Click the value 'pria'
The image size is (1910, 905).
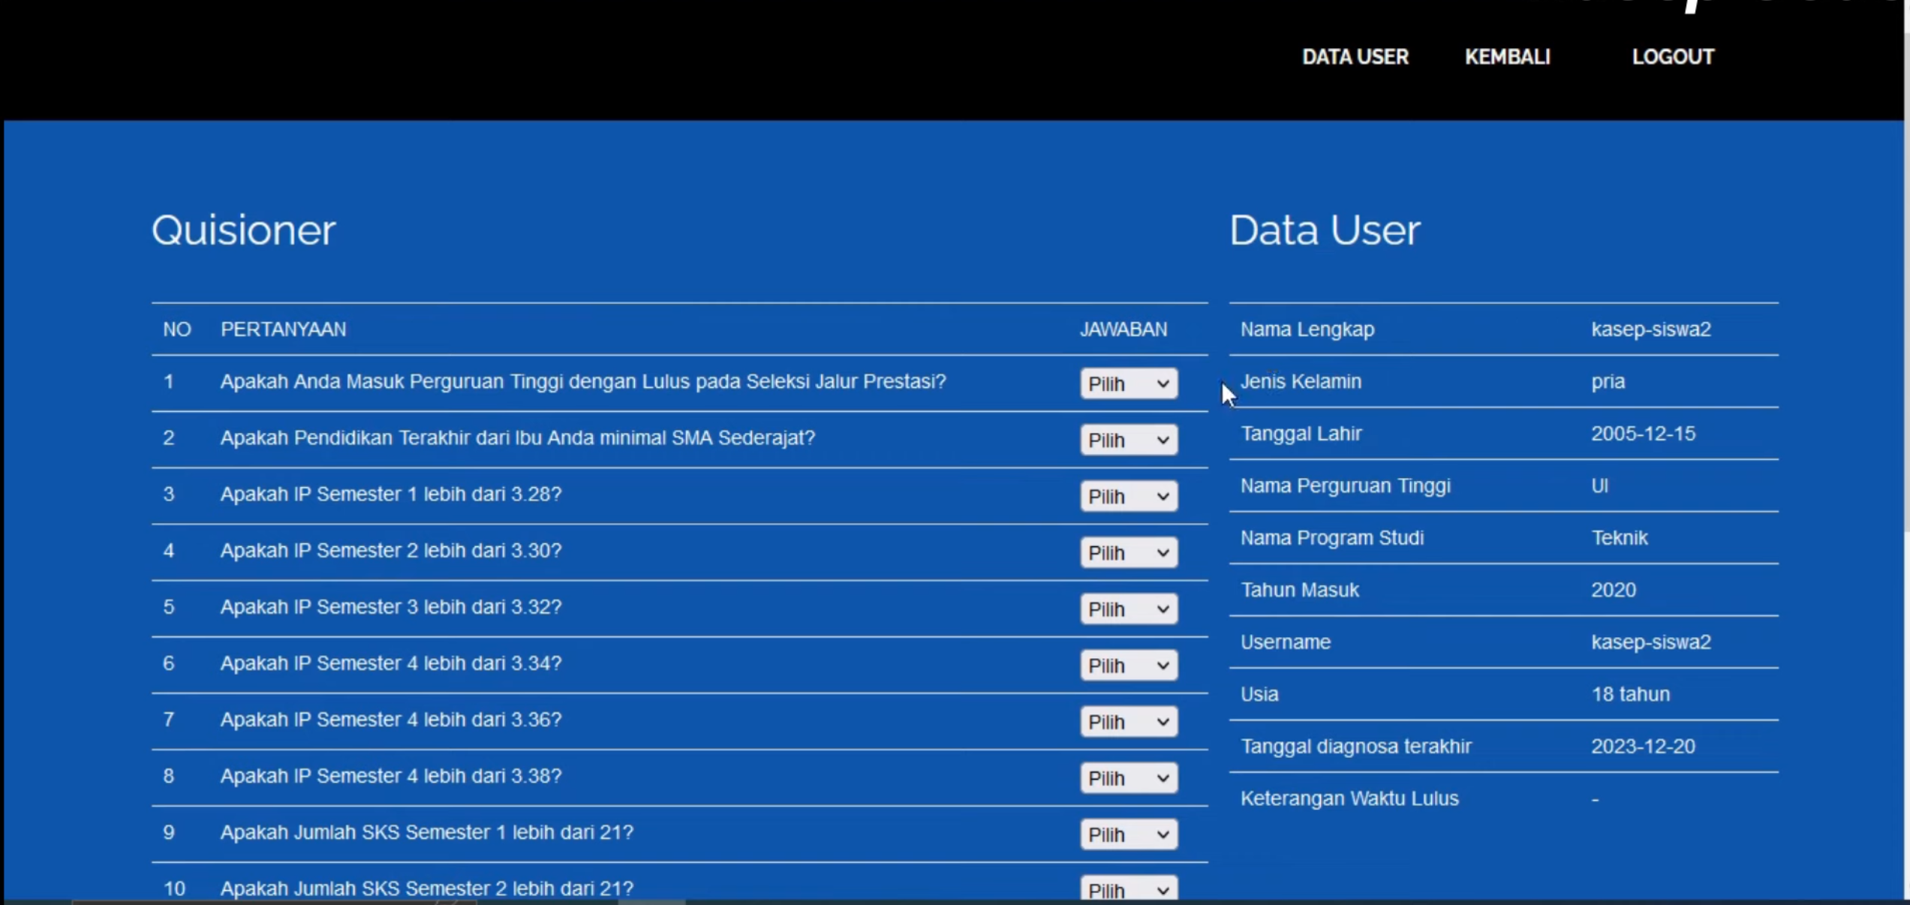tap(1608, 381)
